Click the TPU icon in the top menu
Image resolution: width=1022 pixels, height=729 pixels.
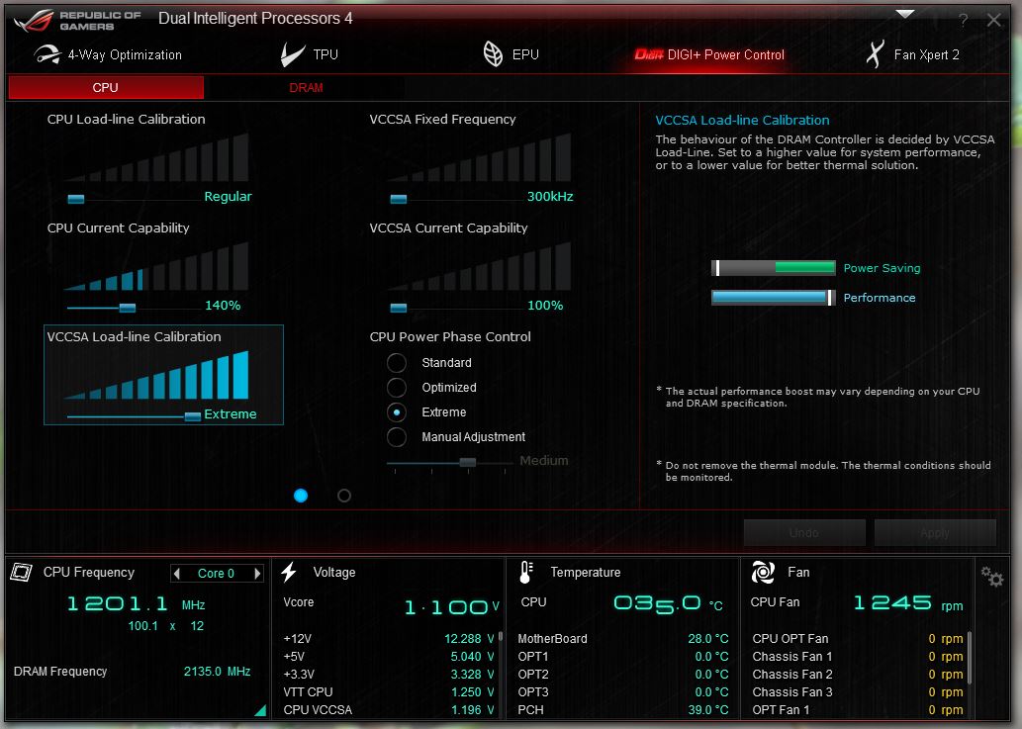[x=292, y=54]
